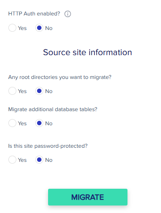Choose No for root directories to migrate

(x=39, y=91)
